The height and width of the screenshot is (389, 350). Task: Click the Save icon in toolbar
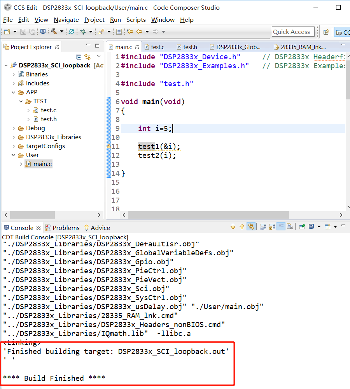(23, 32)
